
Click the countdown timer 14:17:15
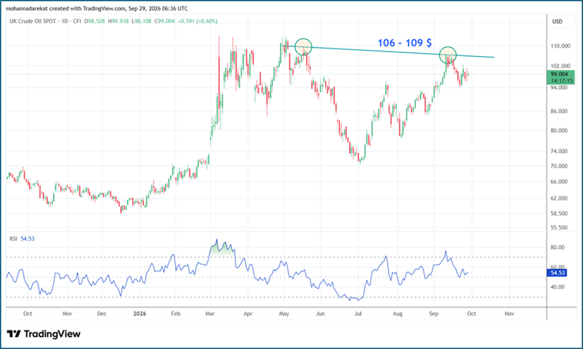(x=562, y=81)
